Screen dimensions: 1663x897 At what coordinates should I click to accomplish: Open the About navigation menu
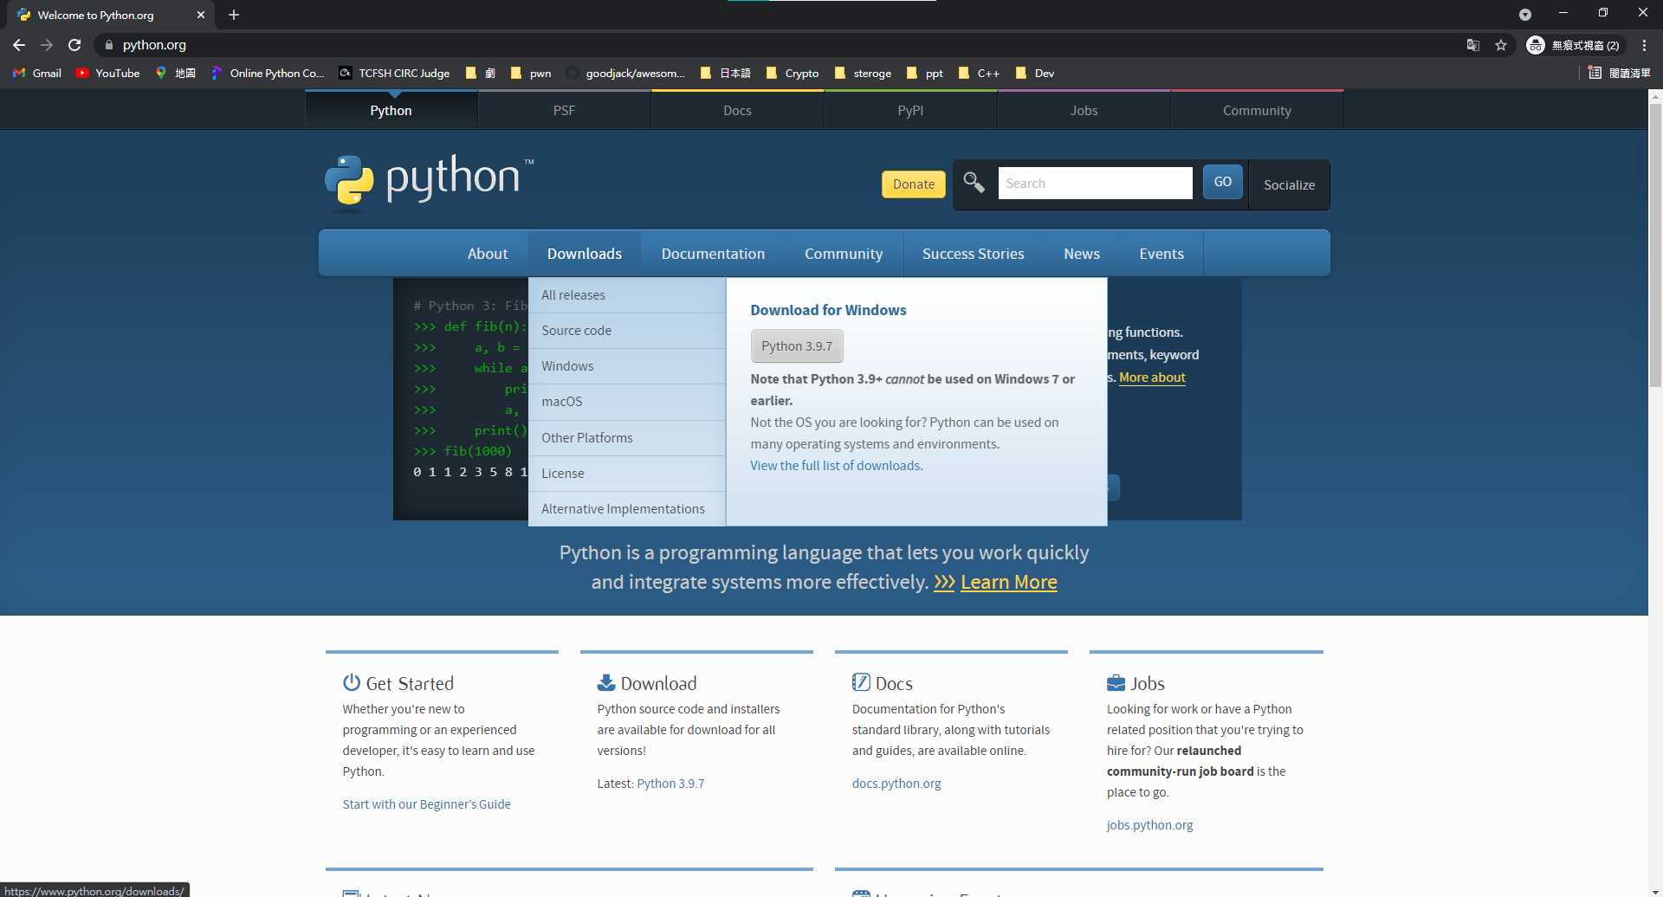point(488,254)
